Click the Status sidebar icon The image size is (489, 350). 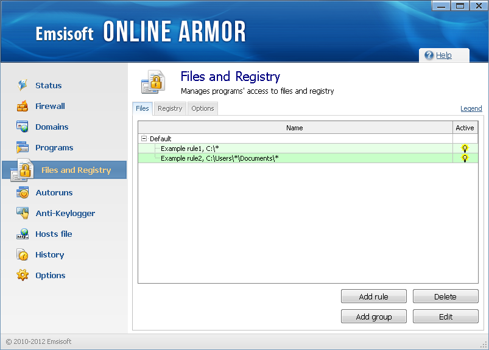(x=23, y=85)
